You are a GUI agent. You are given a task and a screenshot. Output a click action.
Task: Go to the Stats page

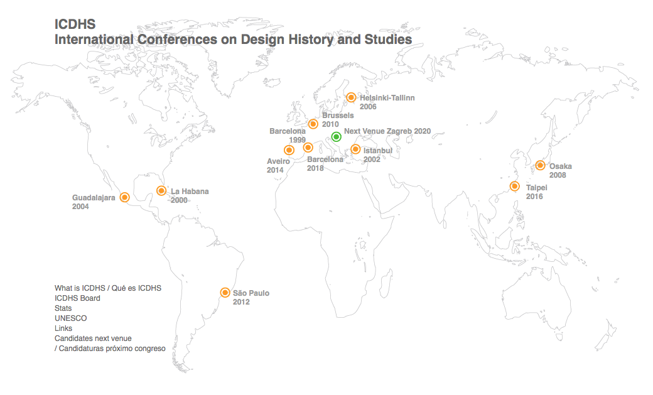(x=63, y=308)
